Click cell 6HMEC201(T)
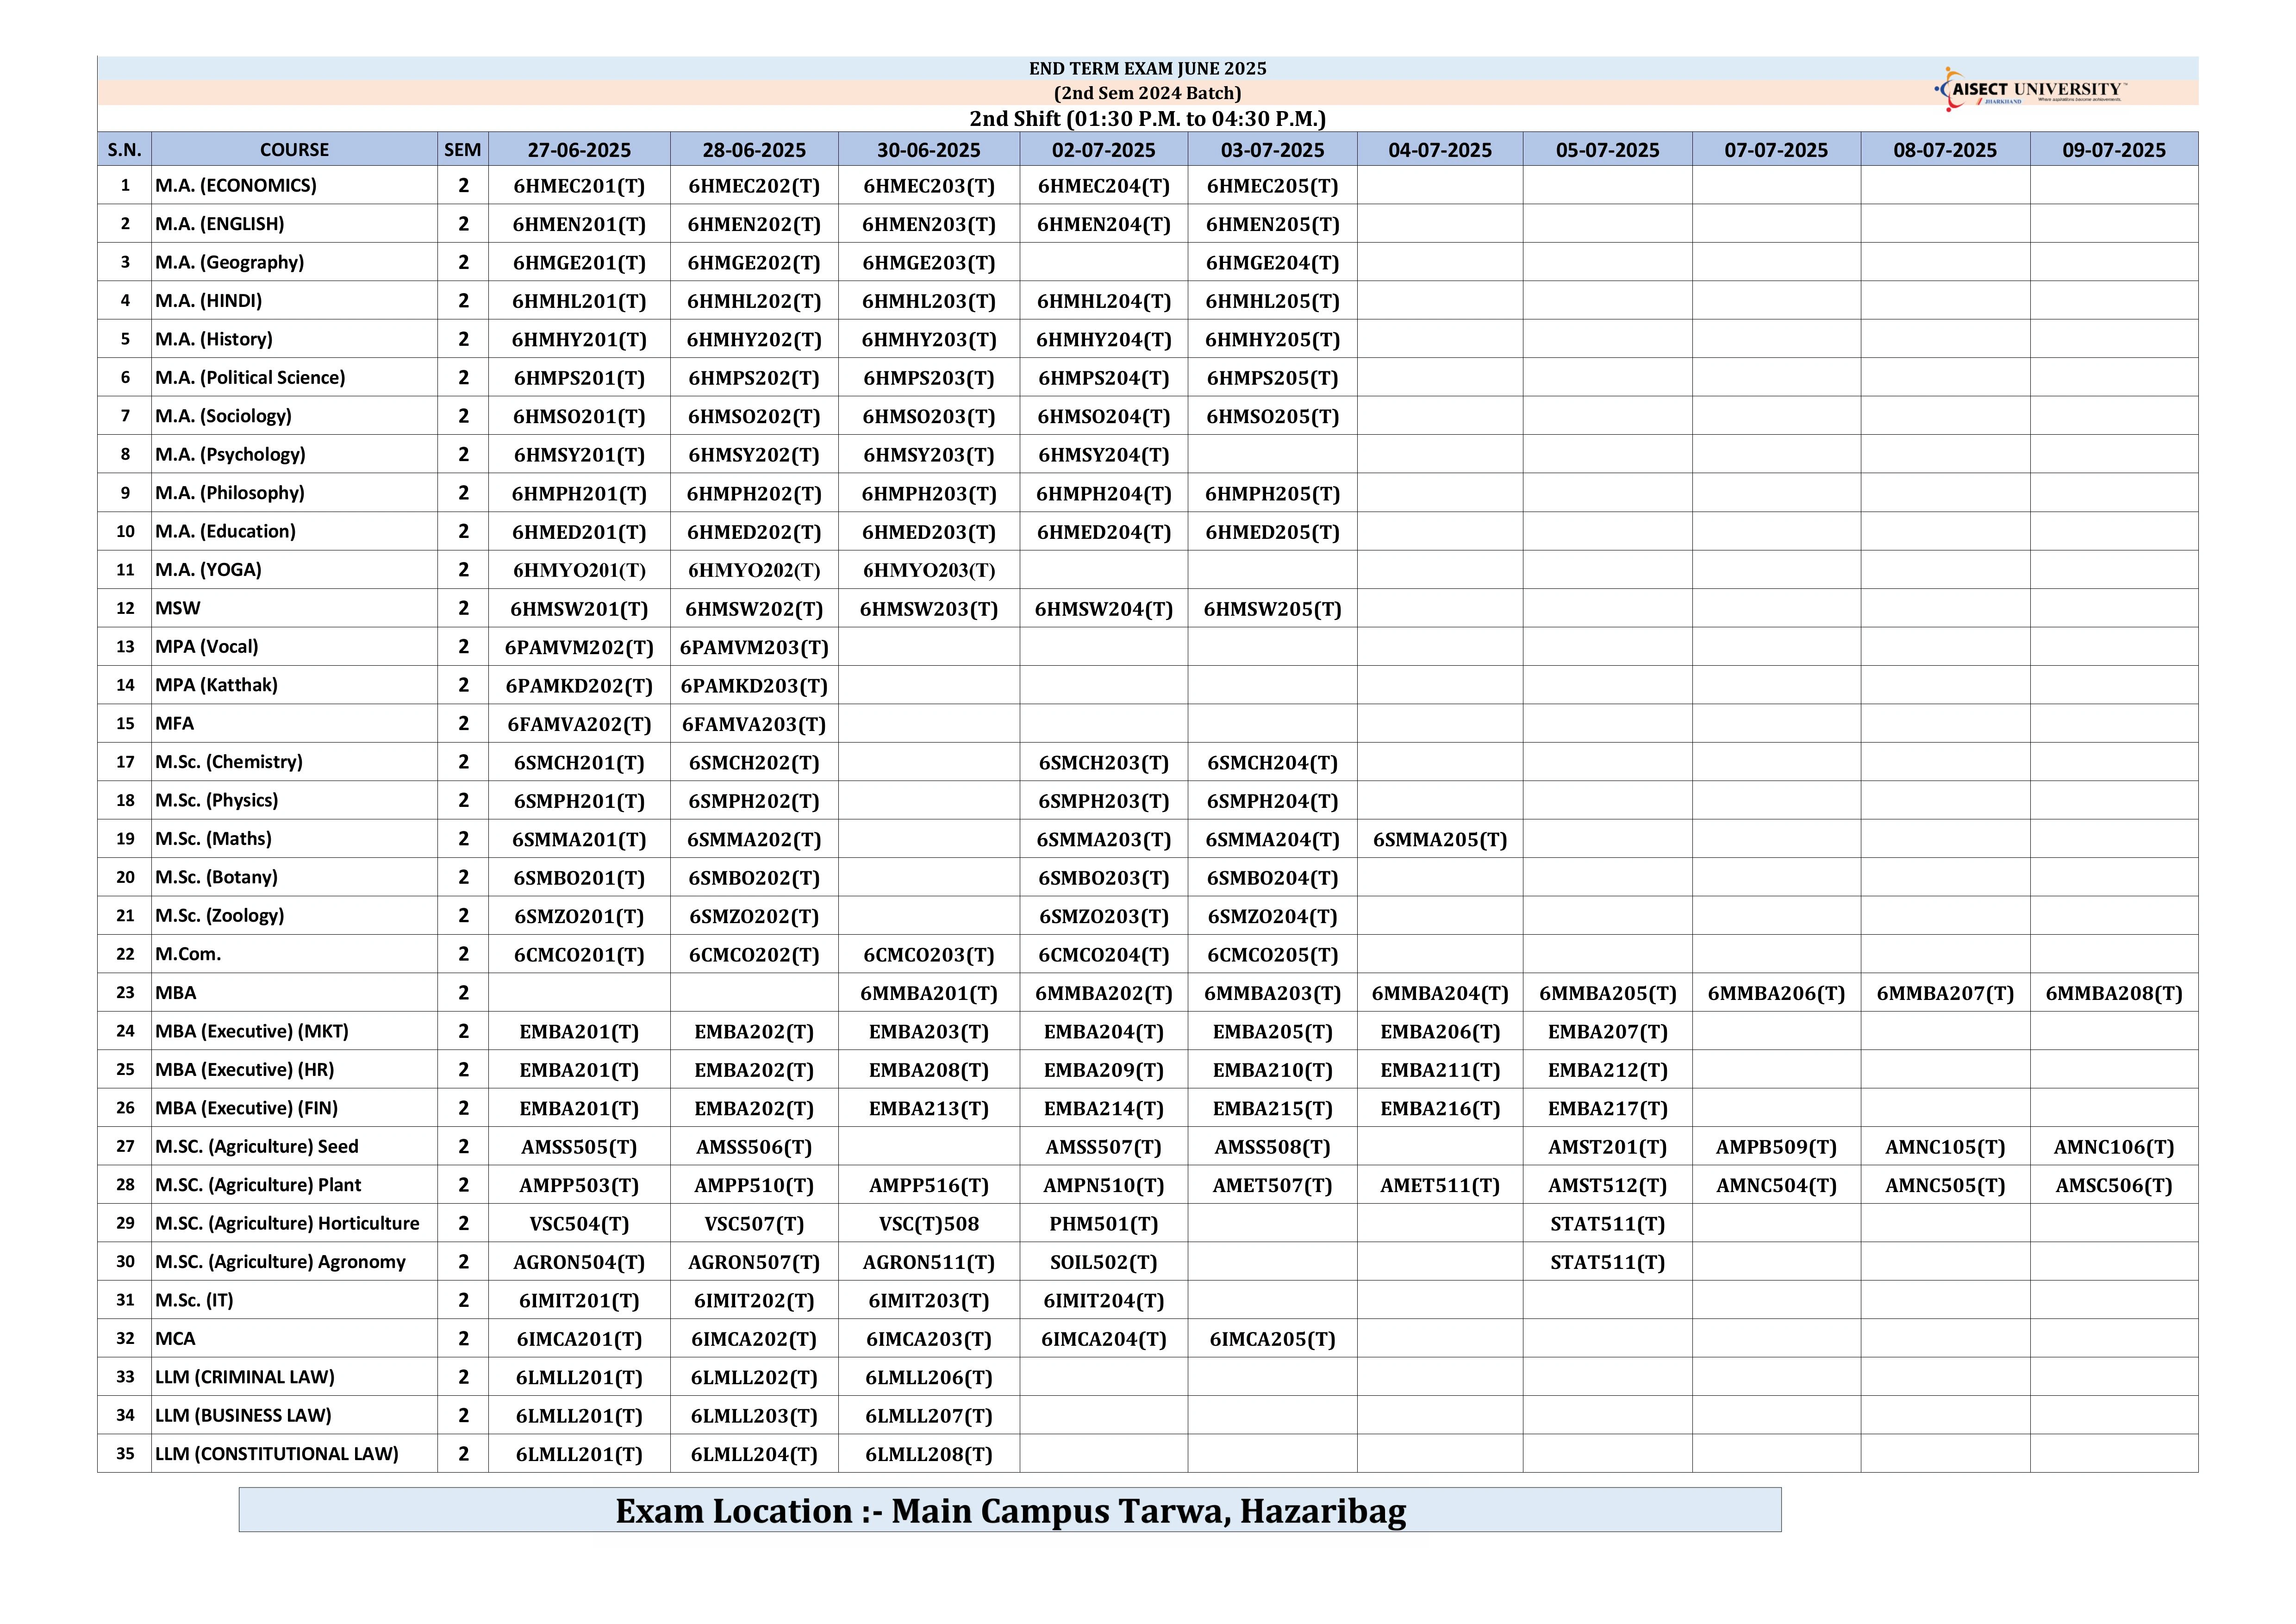 [579, 186]
